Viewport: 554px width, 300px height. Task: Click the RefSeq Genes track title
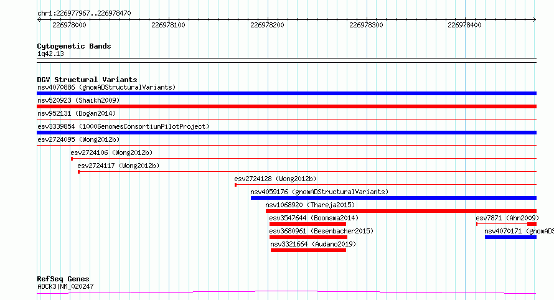point(63,279)
